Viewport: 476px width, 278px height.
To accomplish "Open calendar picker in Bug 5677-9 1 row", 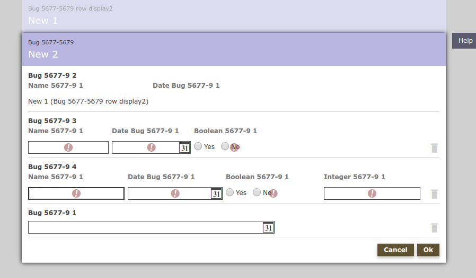I will tap(268, 228).
